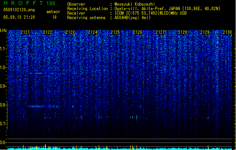Click the 2122 time marker
This screenshot has height=150, width=236.
(48, 32)
